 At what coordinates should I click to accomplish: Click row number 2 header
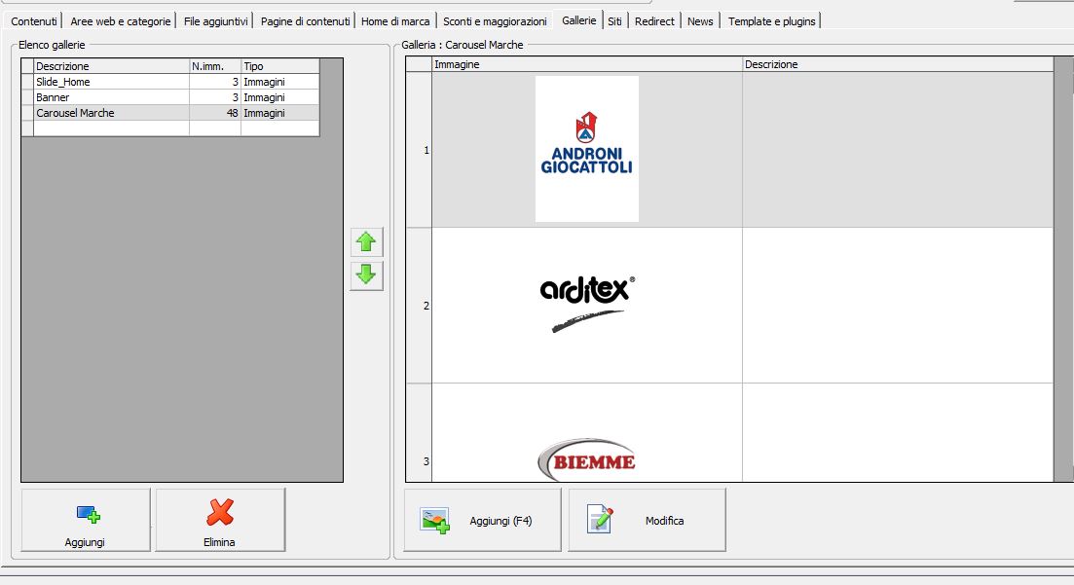click(420, 306)
